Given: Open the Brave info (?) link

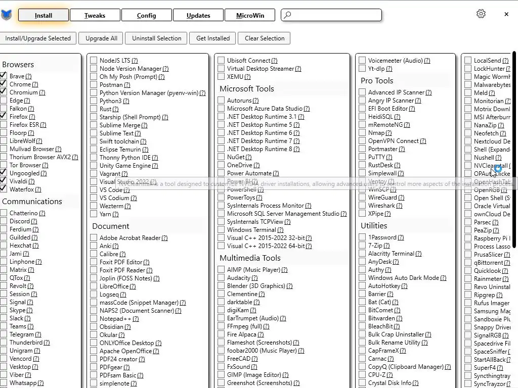Looking at the screenshot, I should click(x=28, y=76).
